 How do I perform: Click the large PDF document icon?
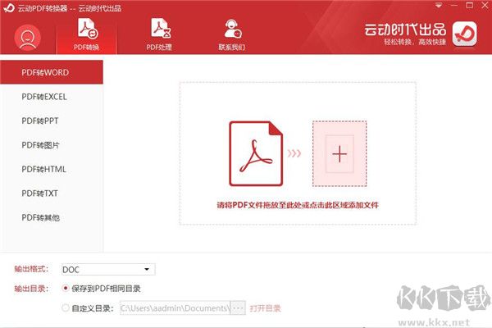(x=256, y=153)
